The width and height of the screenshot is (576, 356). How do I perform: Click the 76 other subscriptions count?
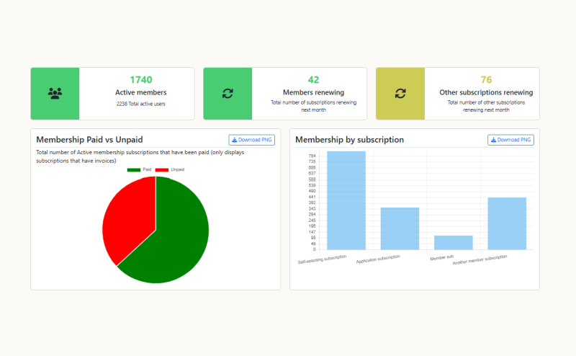486,79
